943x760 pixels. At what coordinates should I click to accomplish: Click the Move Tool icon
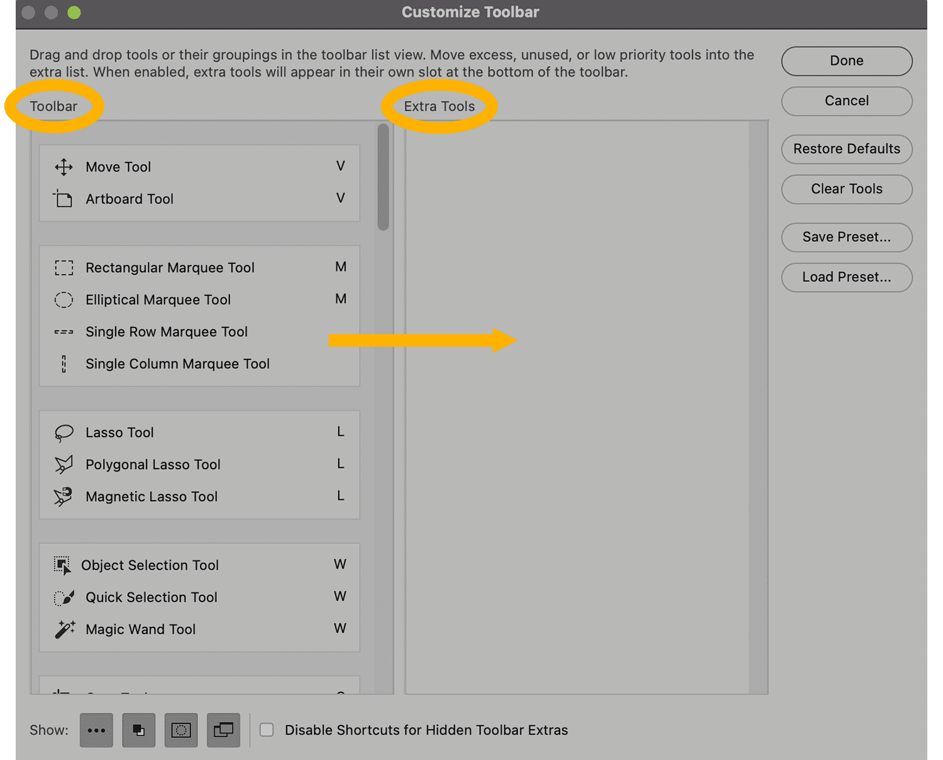(x=63, y=167)
